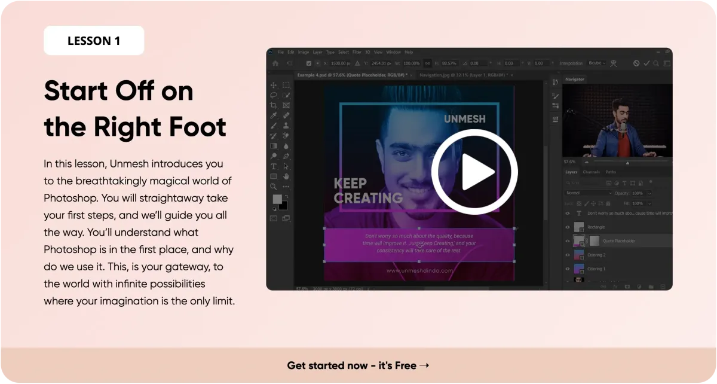Viewport: 717px width, 384px height.
Task: Toggle the reference point checkbox
Action: coord(309,63)
